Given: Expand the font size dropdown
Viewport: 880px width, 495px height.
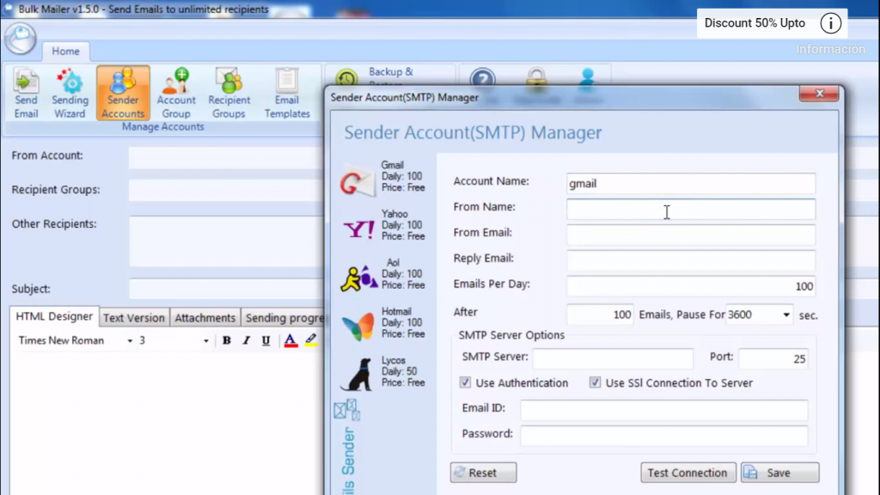Looking at the screenshot, I should 206,341.
